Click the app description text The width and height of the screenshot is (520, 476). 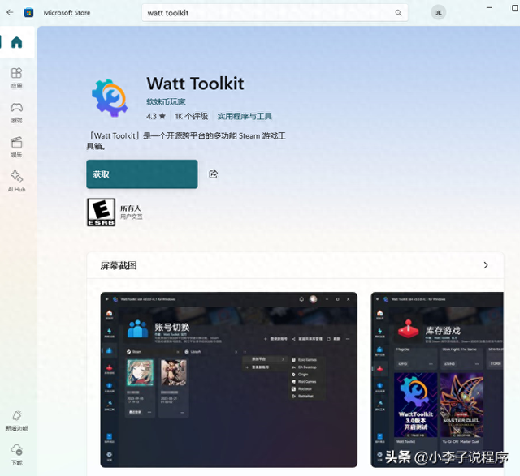186,140
